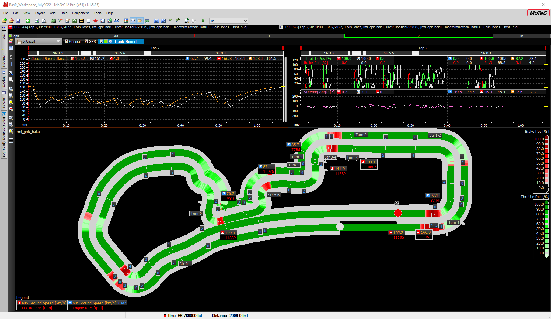
Task: Click the Max Ground Speed legend entry
Action: 42,303
